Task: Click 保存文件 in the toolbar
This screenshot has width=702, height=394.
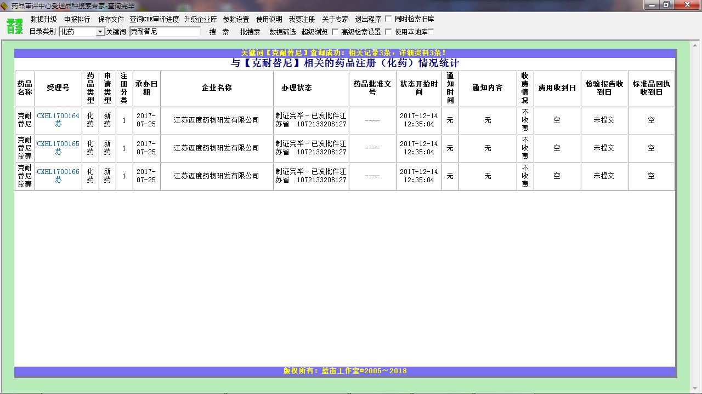Action: pyautogui.click(x=111, y=19)
